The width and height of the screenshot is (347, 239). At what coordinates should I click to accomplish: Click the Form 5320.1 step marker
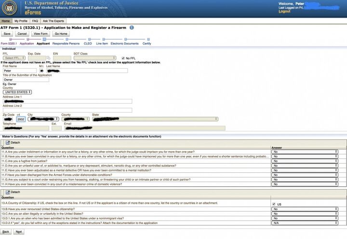11,40
